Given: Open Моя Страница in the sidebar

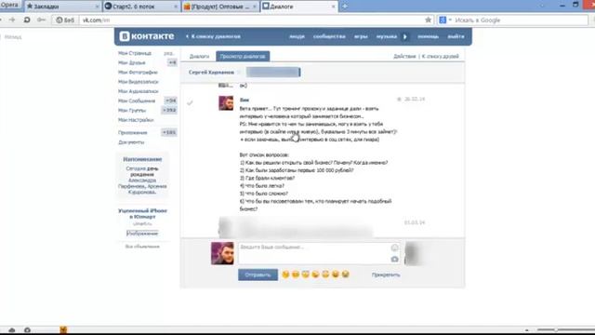Looking at the screenshot, I should coord(135,53).
